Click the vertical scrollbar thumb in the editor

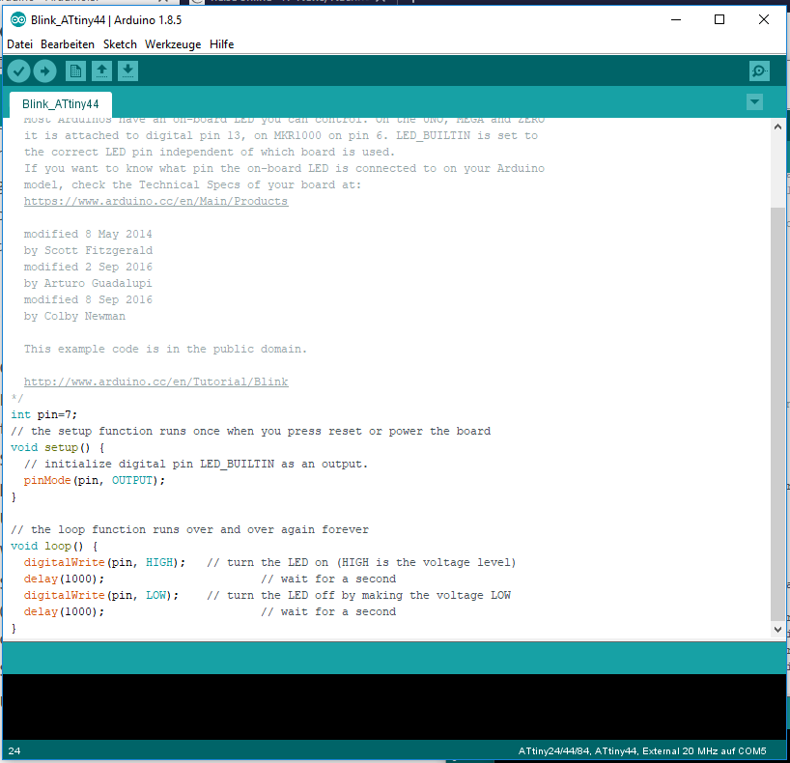pos(777,414)
